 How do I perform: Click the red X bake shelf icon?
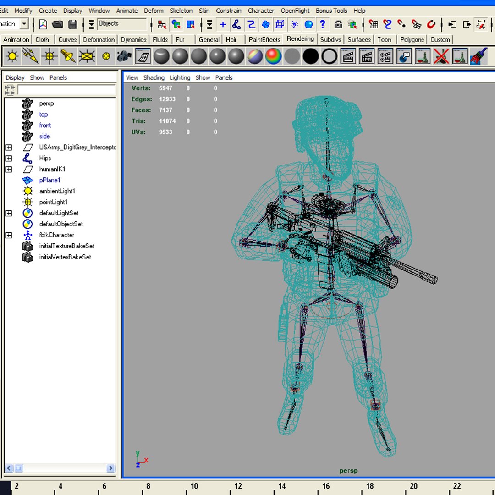(x=441, y=56)
